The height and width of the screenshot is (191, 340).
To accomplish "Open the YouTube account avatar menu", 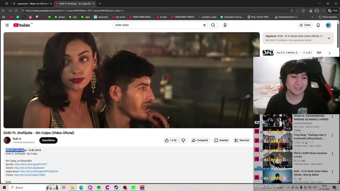I will pos(329,25).
